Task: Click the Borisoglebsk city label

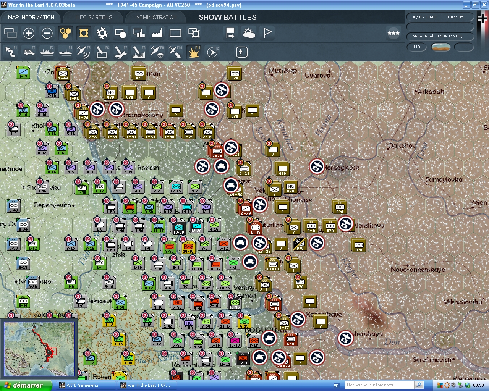Action: (342, 168)
